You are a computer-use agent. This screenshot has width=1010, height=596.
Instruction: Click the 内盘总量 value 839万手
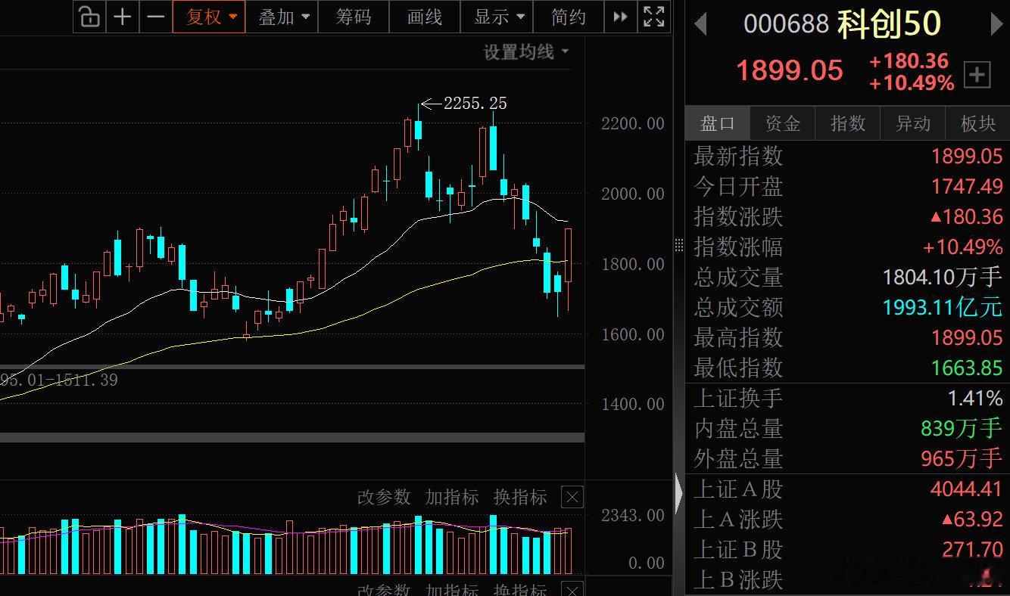[962, 429]
